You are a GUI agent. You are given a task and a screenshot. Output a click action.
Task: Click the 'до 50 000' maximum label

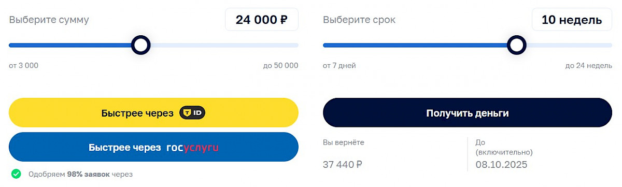280,65
